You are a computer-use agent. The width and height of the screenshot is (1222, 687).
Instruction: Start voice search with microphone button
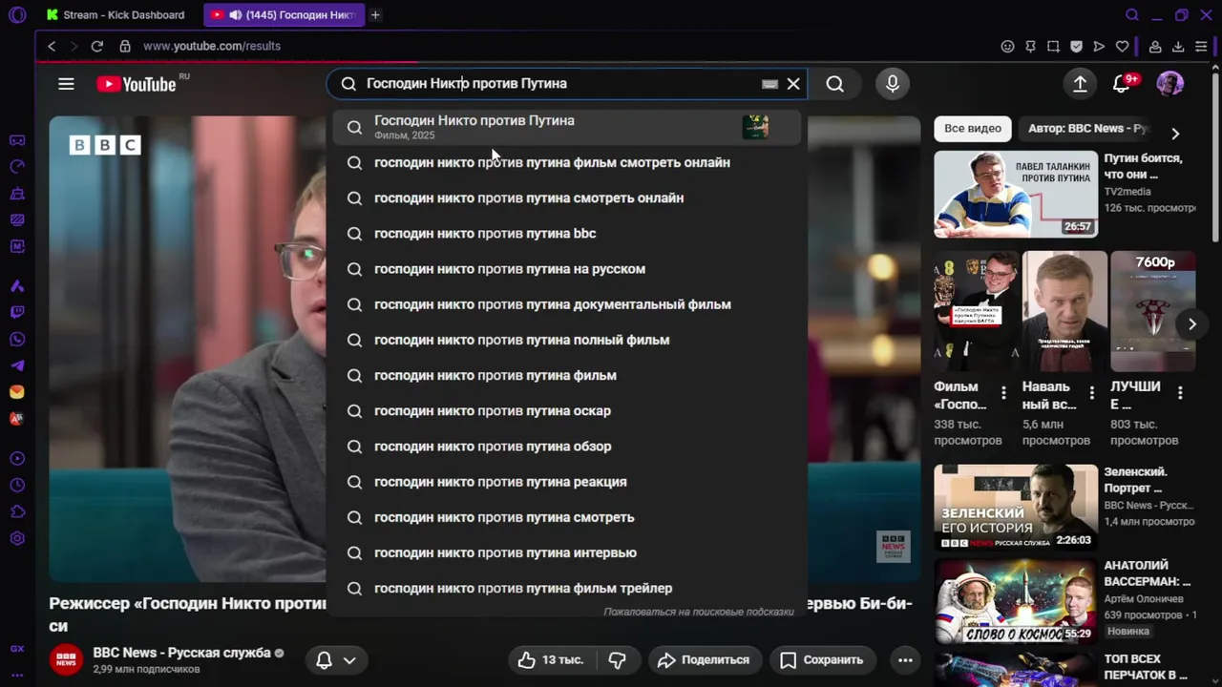click(x=893, y=84)
